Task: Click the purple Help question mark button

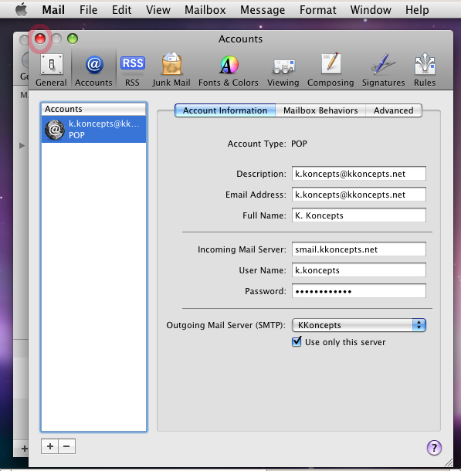Action: point(434,448)
